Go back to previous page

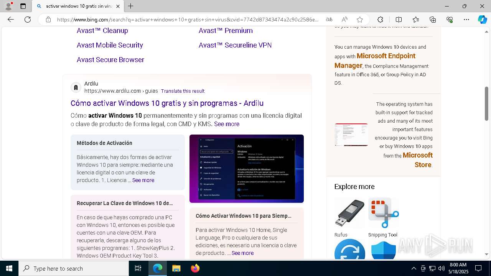point(11,20)
